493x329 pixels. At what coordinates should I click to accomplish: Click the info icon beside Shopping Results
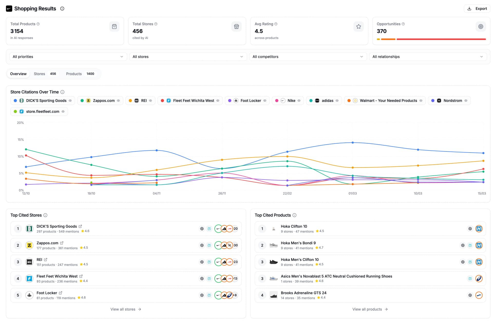tap(62, 8)
